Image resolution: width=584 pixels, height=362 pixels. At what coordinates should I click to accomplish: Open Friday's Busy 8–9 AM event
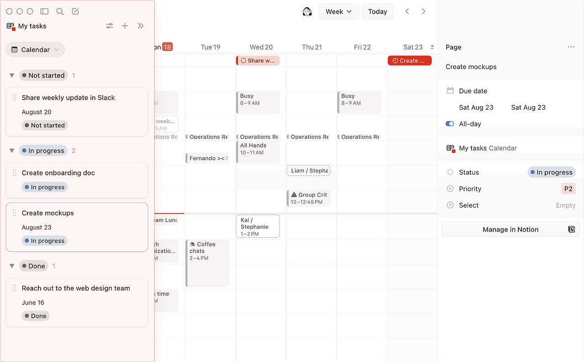(x=359, y=102)
